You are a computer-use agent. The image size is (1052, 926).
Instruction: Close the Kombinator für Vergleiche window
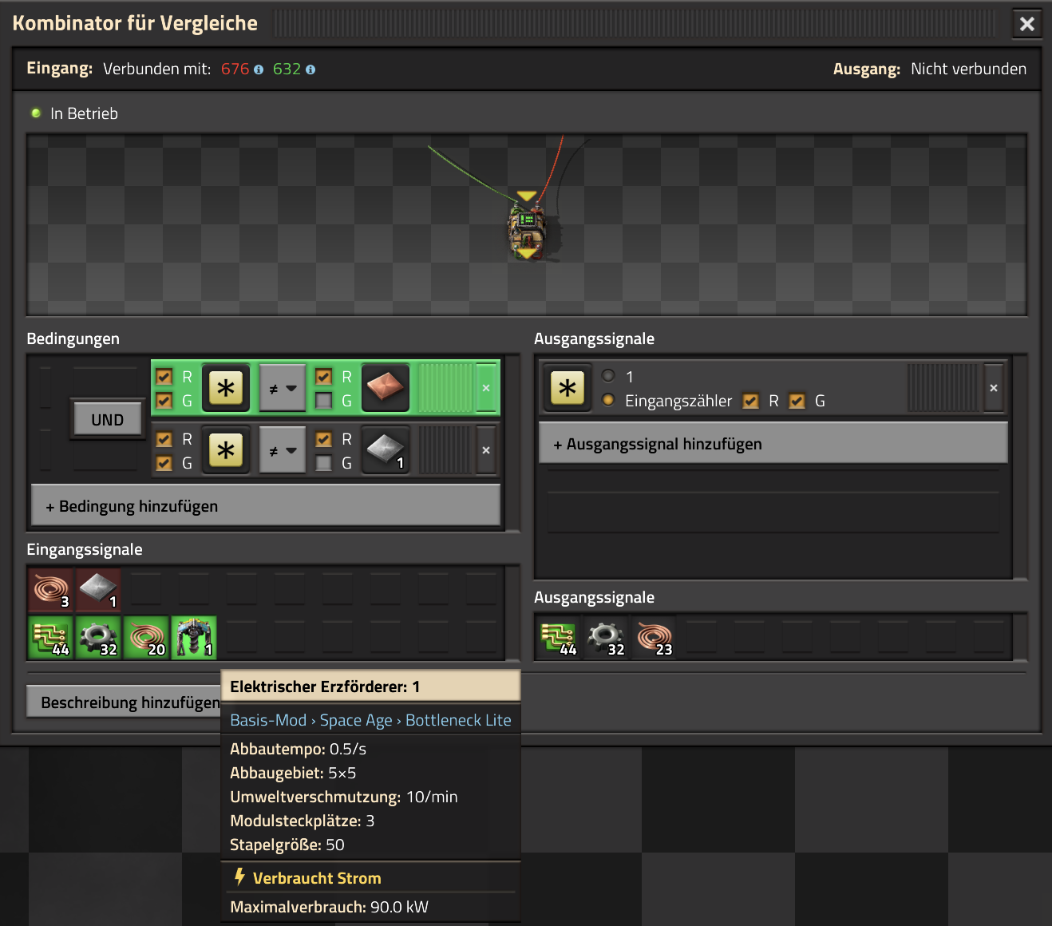(1026, 24)
